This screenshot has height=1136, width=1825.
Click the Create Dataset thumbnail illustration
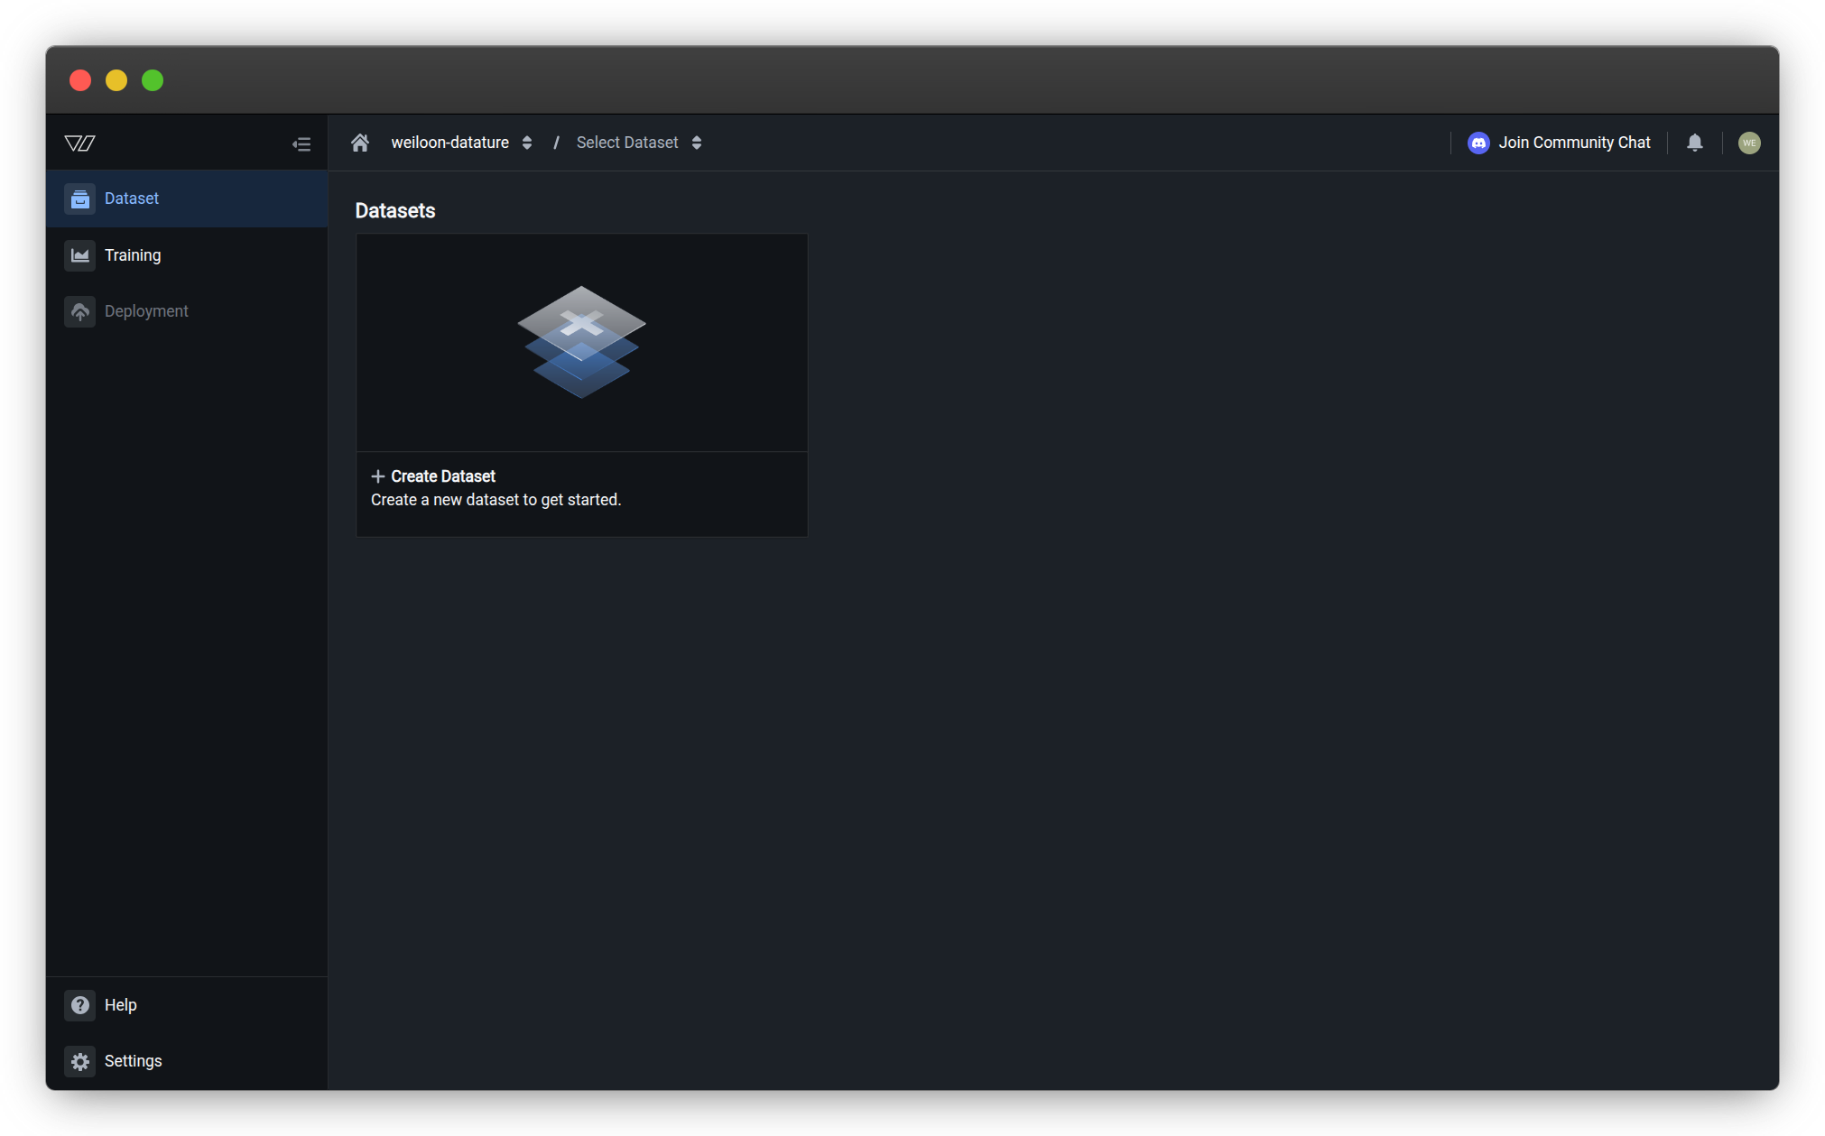coord(581,343)
